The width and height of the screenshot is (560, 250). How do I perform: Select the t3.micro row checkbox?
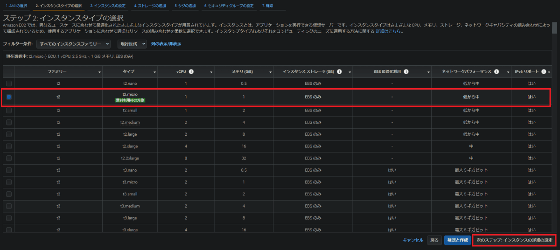[9, 182]
